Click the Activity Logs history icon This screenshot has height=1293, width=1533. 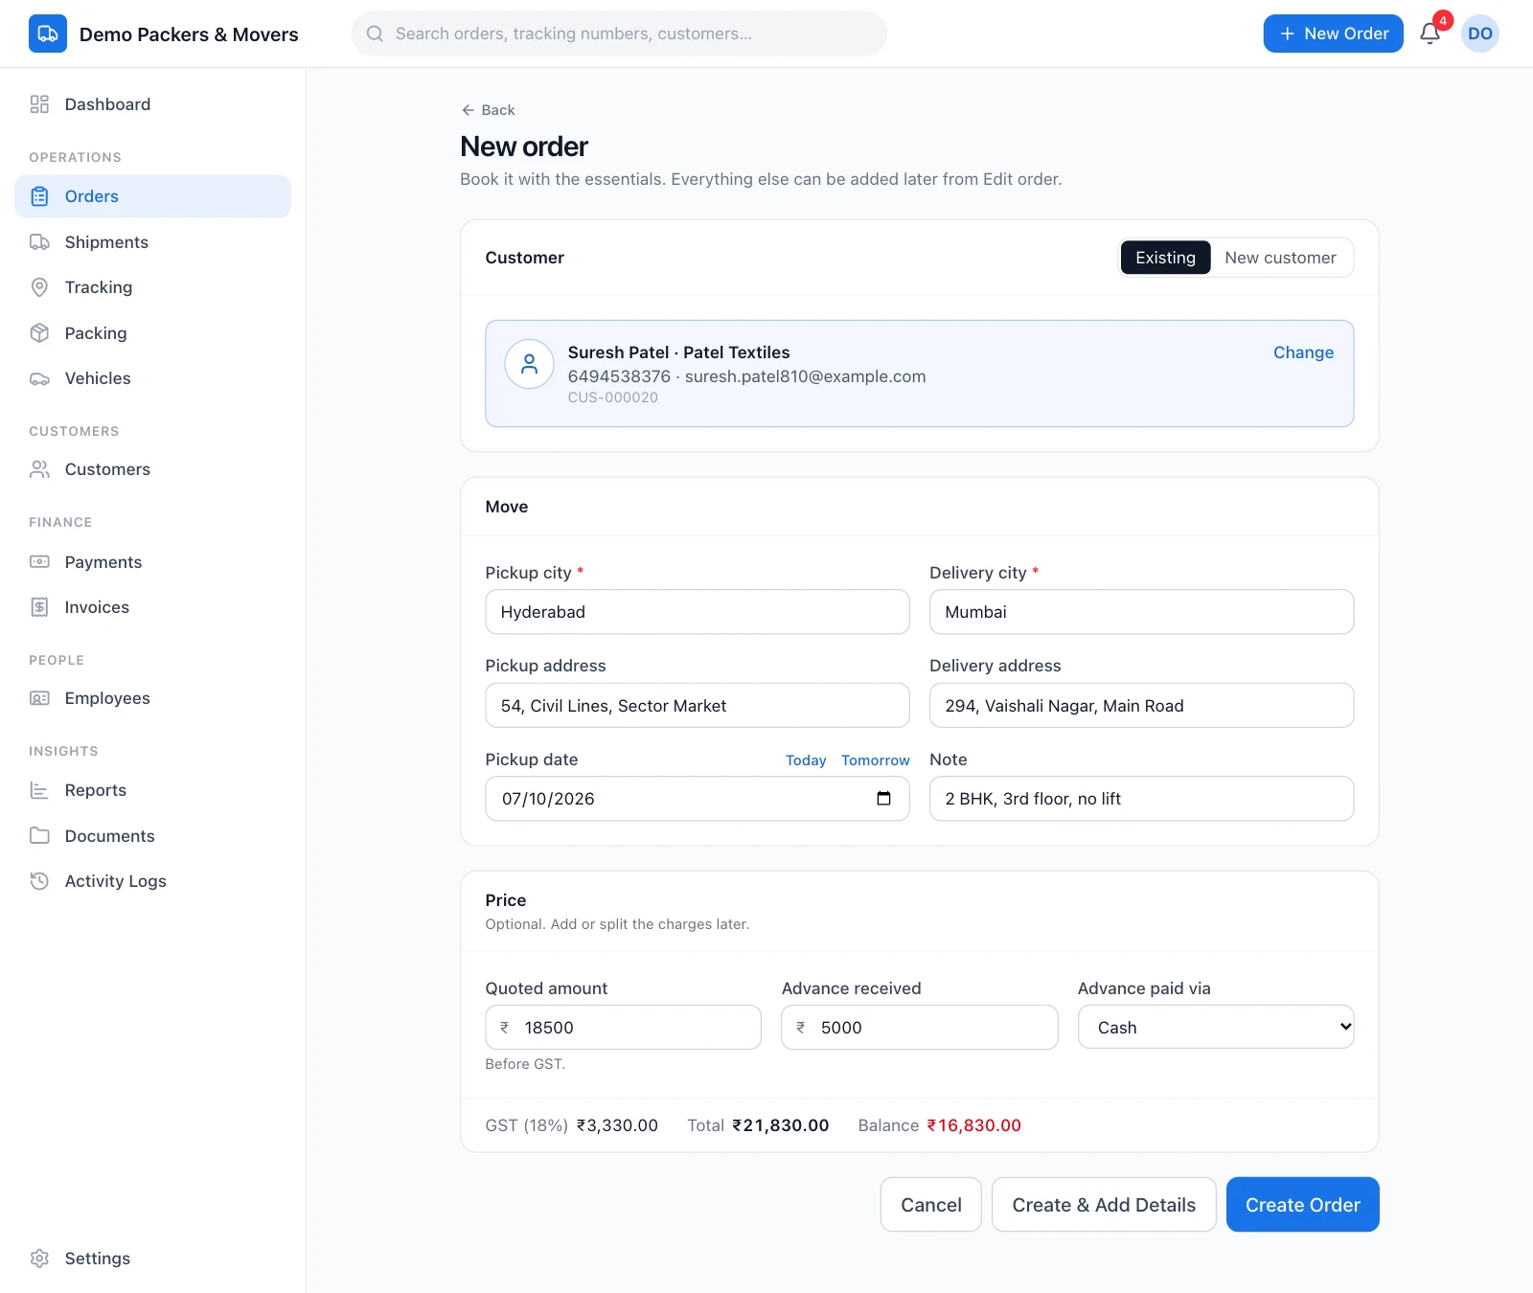(39, 881)
